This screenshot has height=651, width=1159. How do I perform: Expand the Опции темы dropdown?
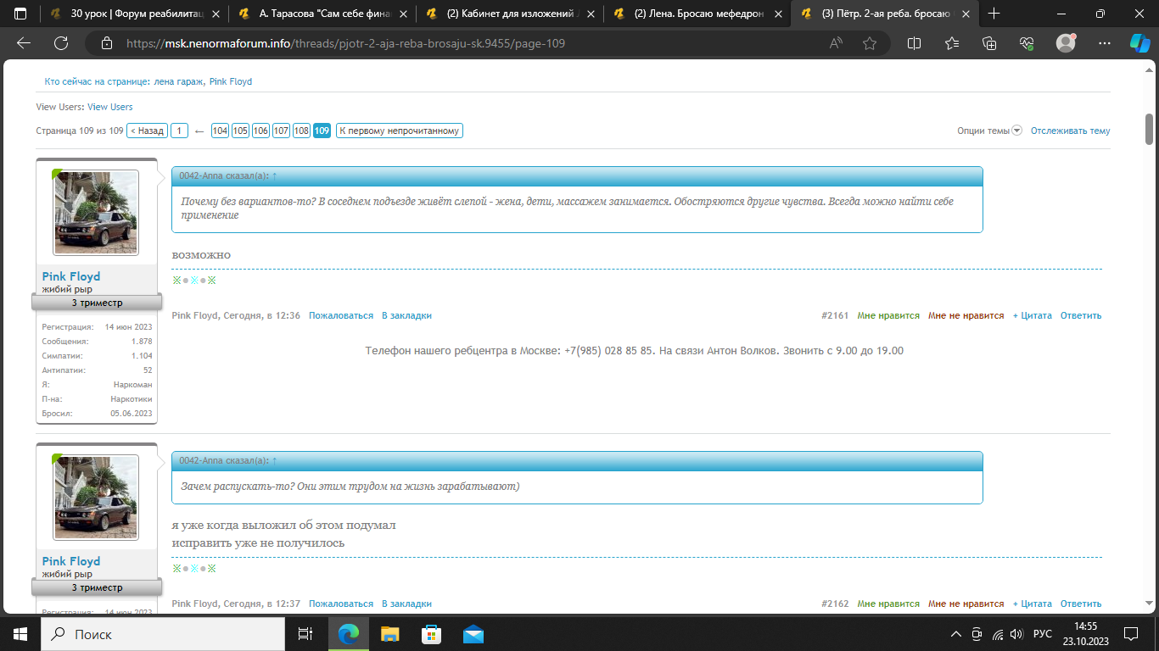pos(988,131)
